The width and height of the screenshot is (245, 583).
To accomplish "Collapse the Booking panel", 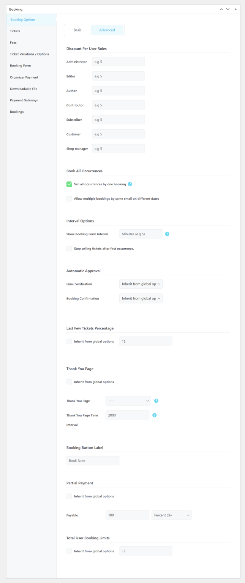I will point(236,9).
